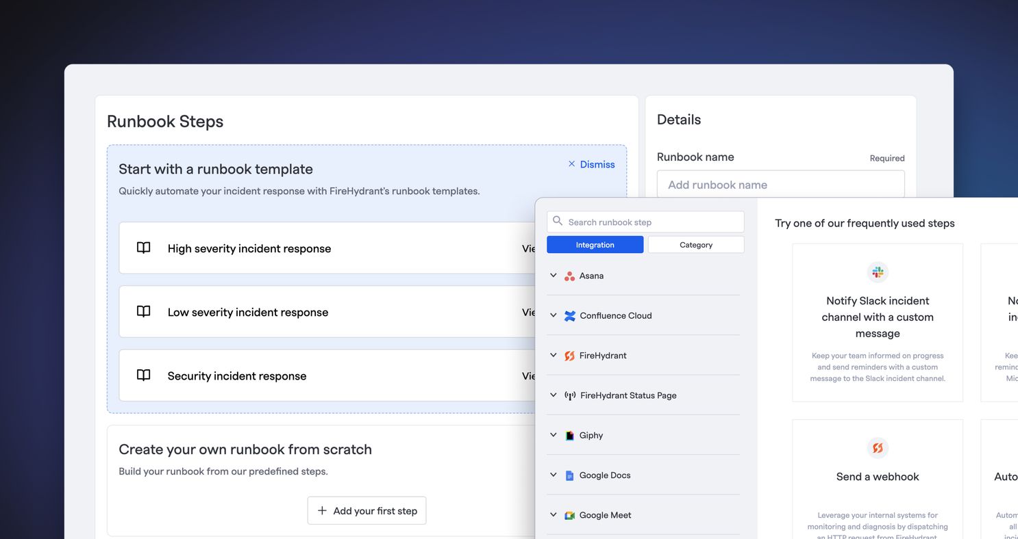Switch to the Integration tab
This screenshot has height=539, width=1018.
(x=595, y=245)
